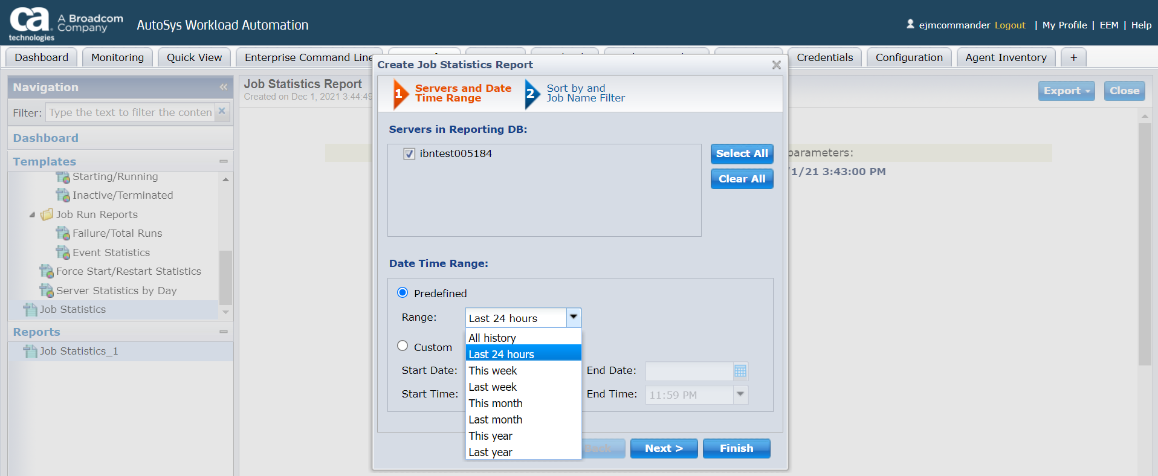This screenshot has width=1158, height=476.
Task: Open Event Statistics report icon
Action: point(63,252)
